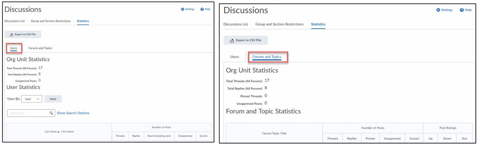Open Group and Section Restrictions in right panel
This screenshot has width=477, height=144.
click(x=279, y=24)
